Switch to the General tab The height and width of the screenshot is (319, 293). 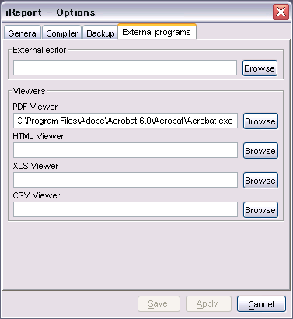click(23, 33)
